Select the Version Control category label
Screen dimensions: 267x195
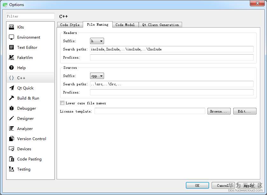point(32,139)
